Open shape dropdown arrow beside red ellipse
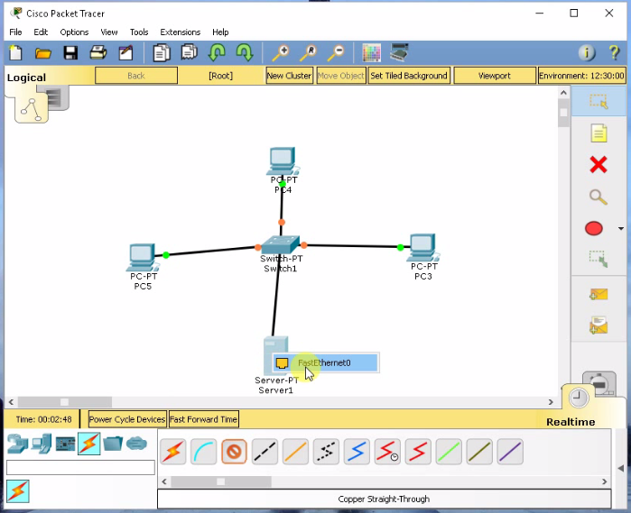This screenshot has height=513, width=631. pyautogui.click(x=621, y=229)
